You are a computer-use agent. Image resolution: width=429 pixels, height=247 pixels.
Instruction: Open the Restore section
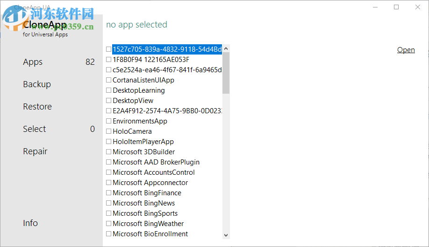tap(37, 107)
